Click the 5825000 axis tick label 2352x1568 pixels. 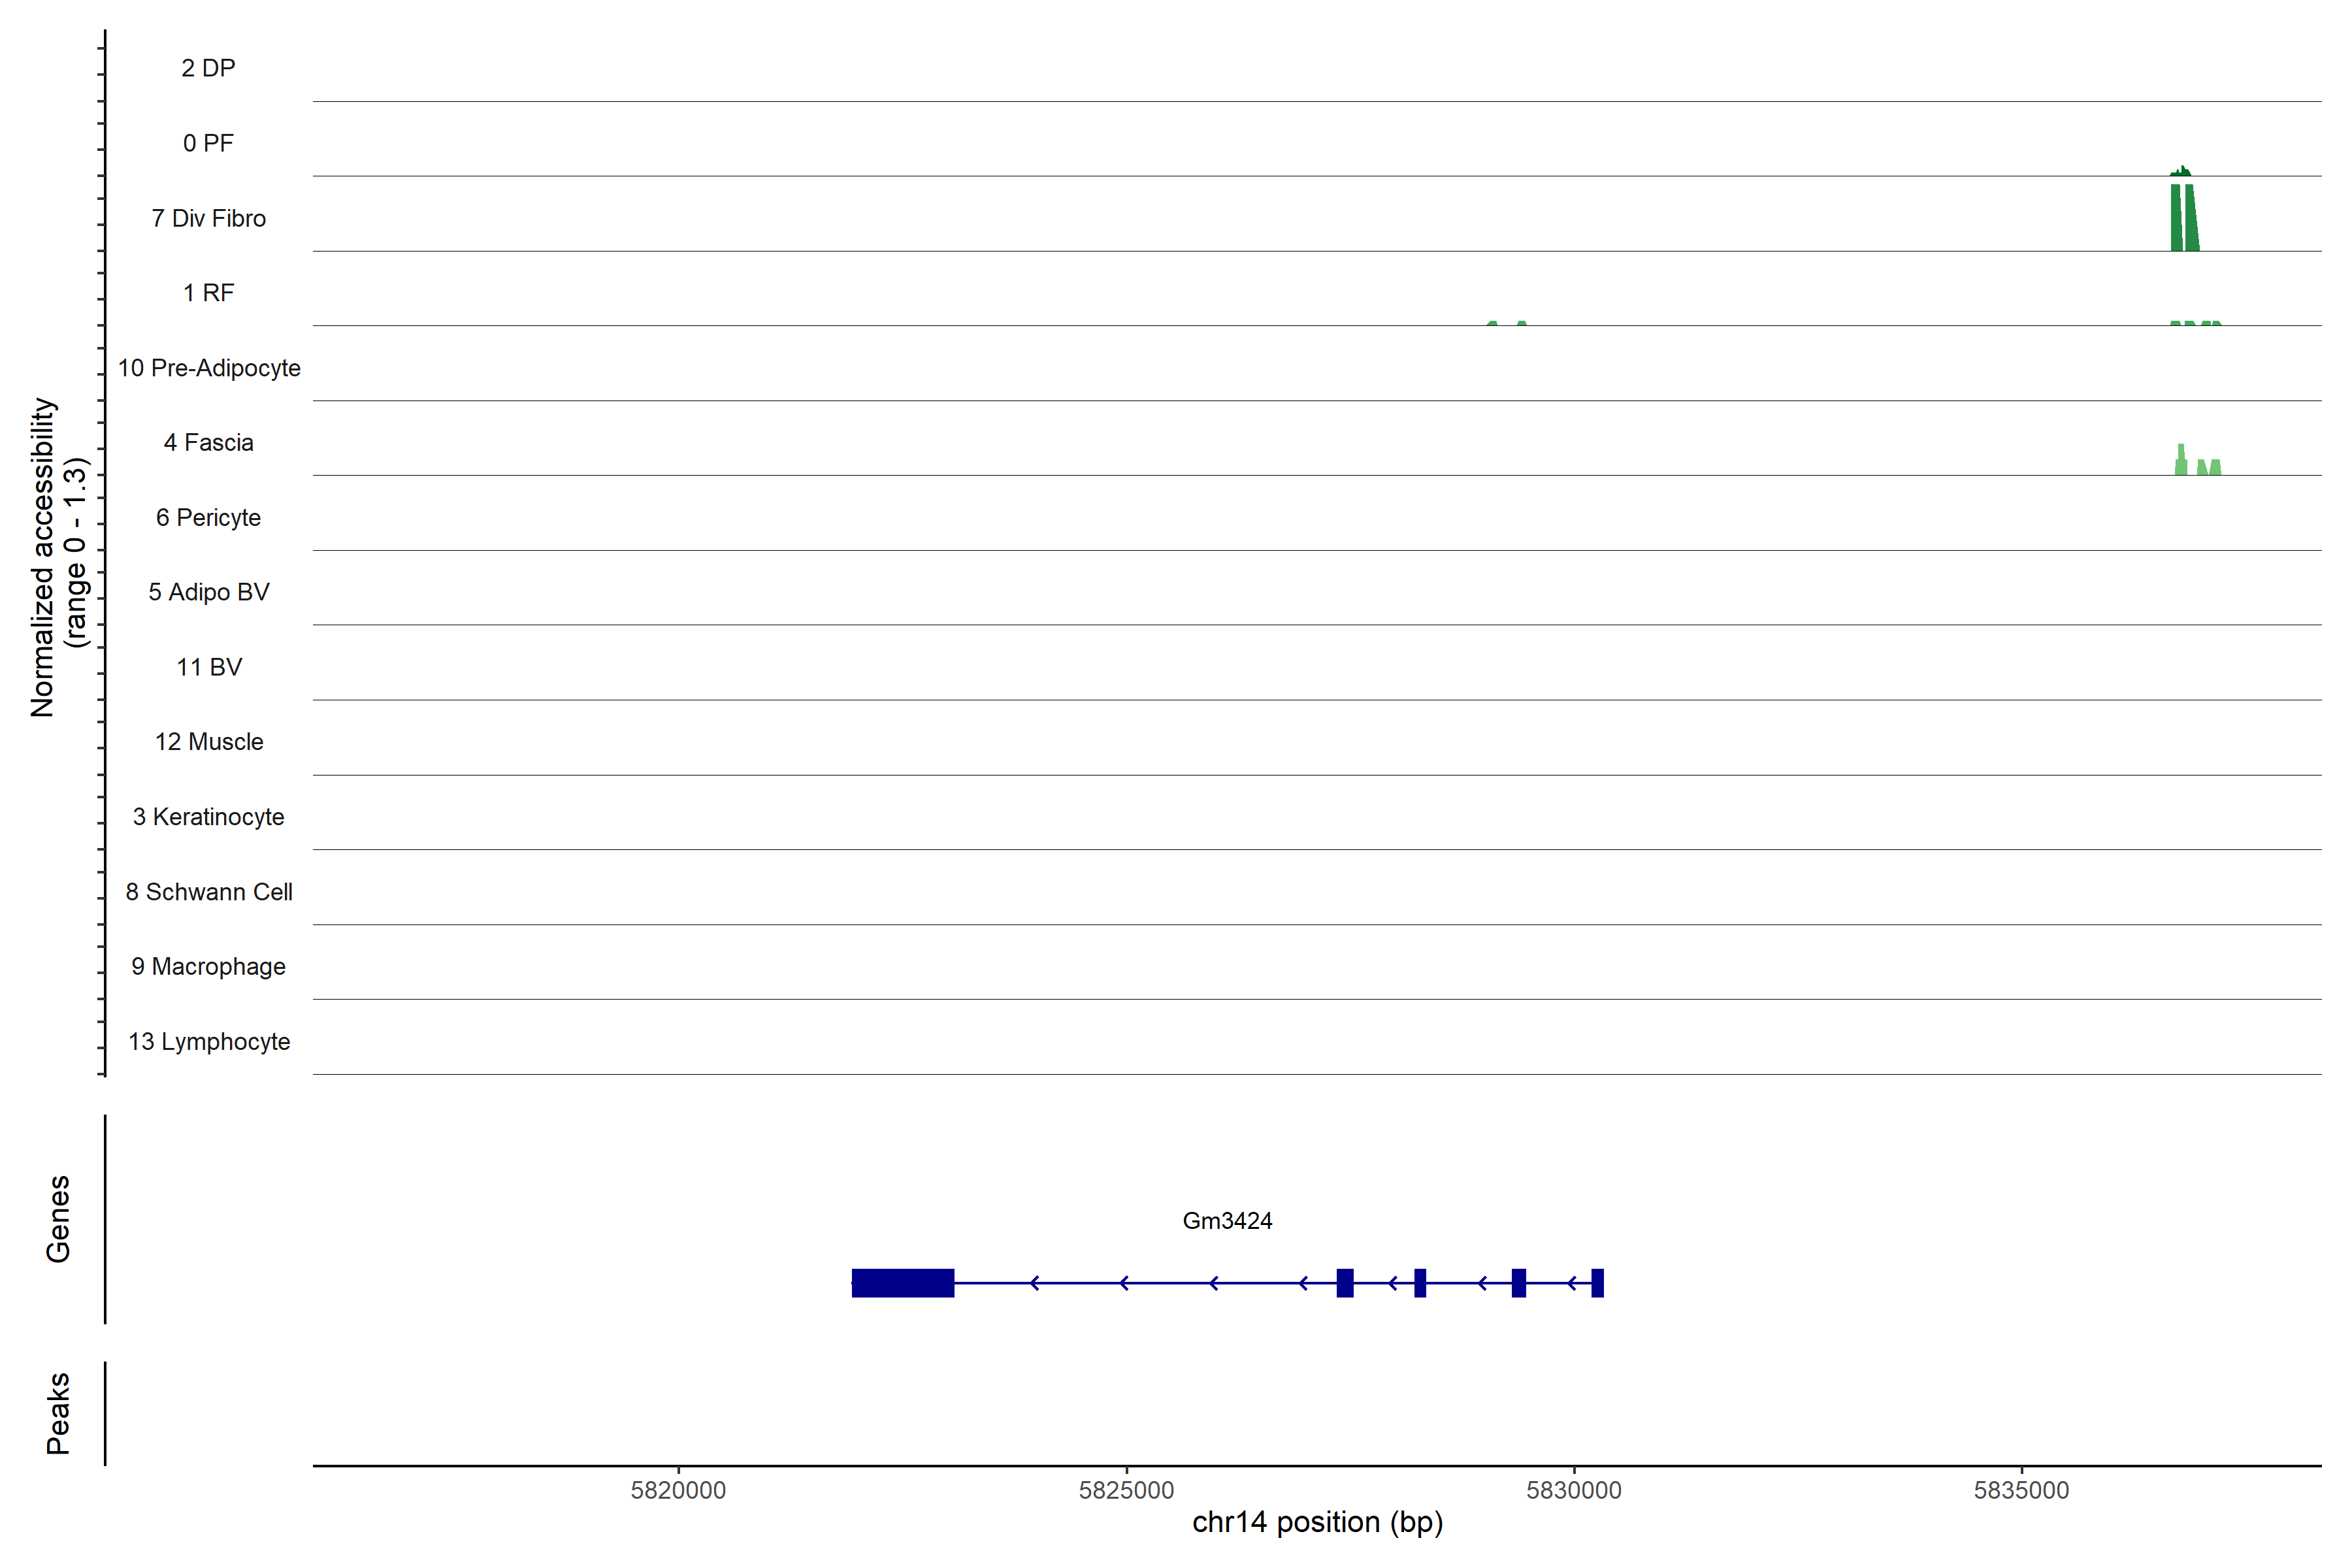[1126, 1490]
